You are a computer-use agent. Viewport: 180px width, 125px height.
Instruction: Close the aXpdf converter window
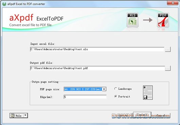point(173,3)
